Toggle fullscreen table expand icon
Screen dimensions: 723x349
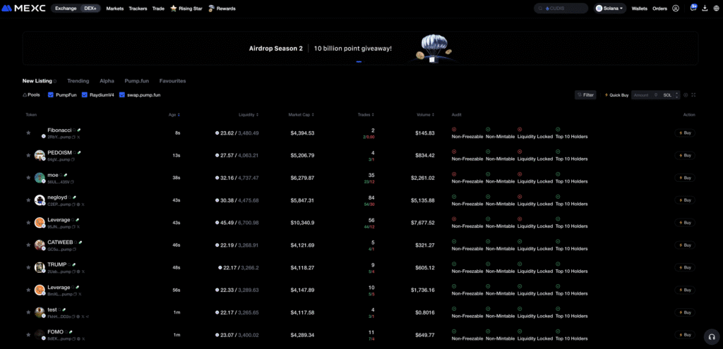click(x=693, y=95)
